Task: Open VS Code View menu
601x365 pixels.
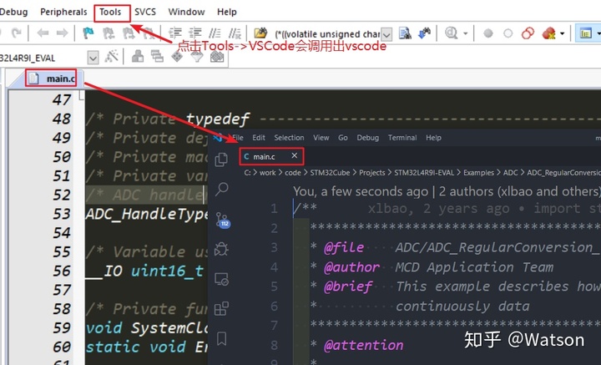Action: (x=321, y=138)
